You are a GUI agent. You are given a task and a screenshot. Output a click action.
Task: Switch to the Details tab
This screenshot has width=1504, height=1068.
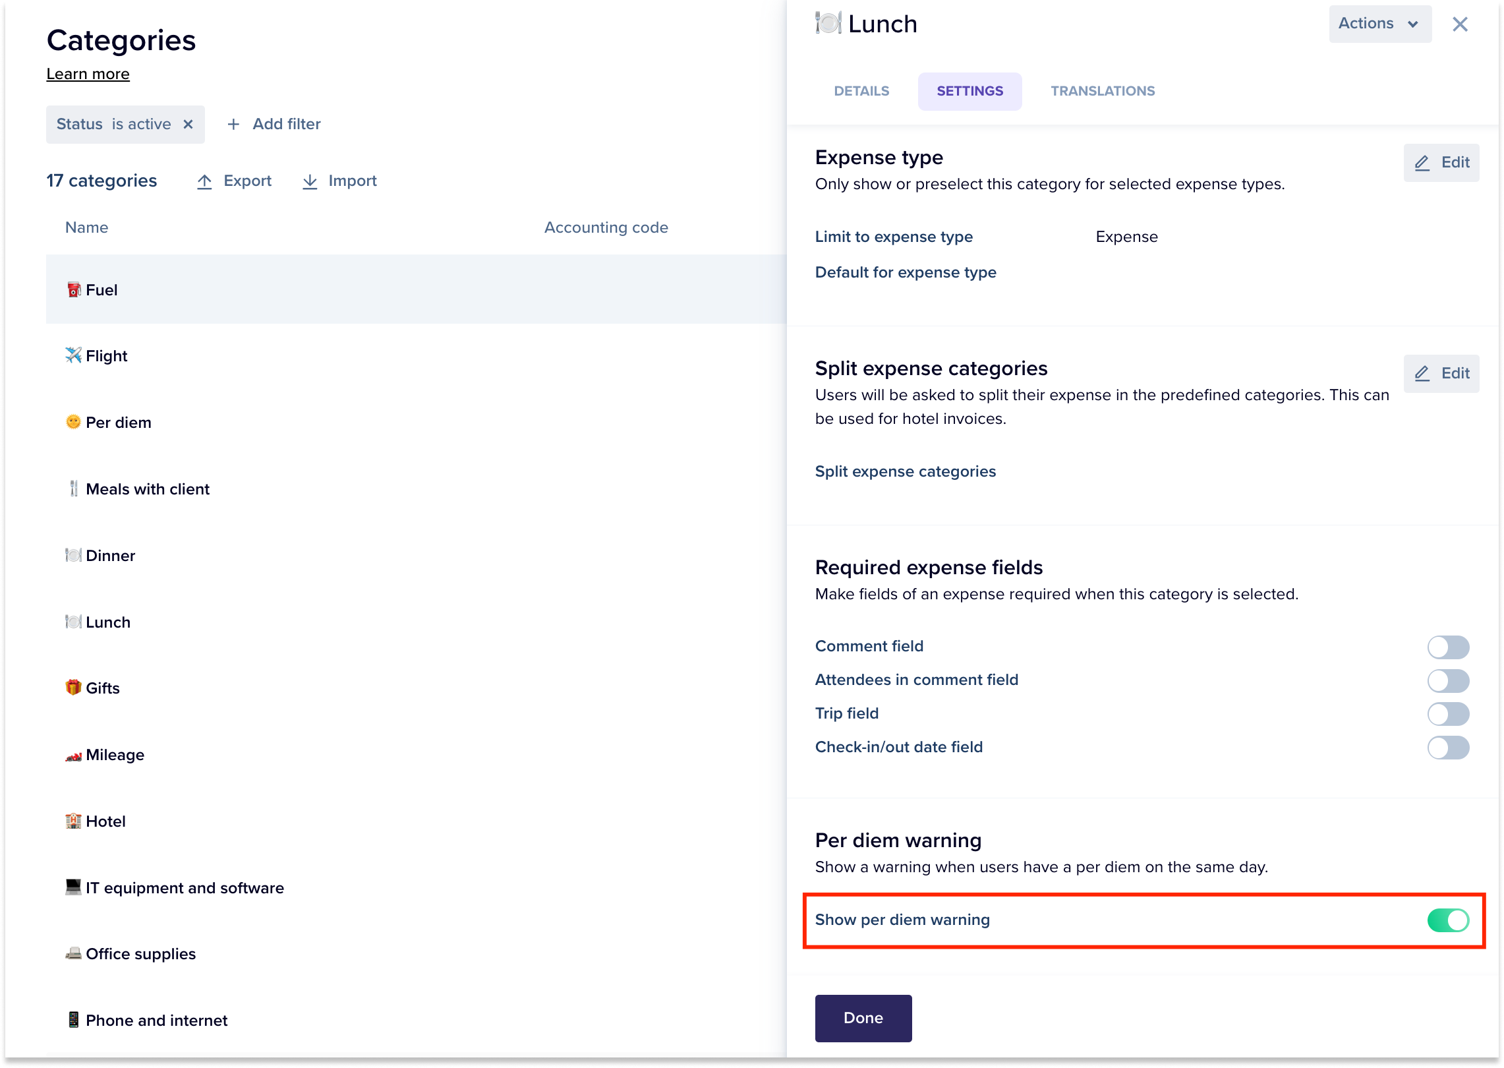[861, 91]
